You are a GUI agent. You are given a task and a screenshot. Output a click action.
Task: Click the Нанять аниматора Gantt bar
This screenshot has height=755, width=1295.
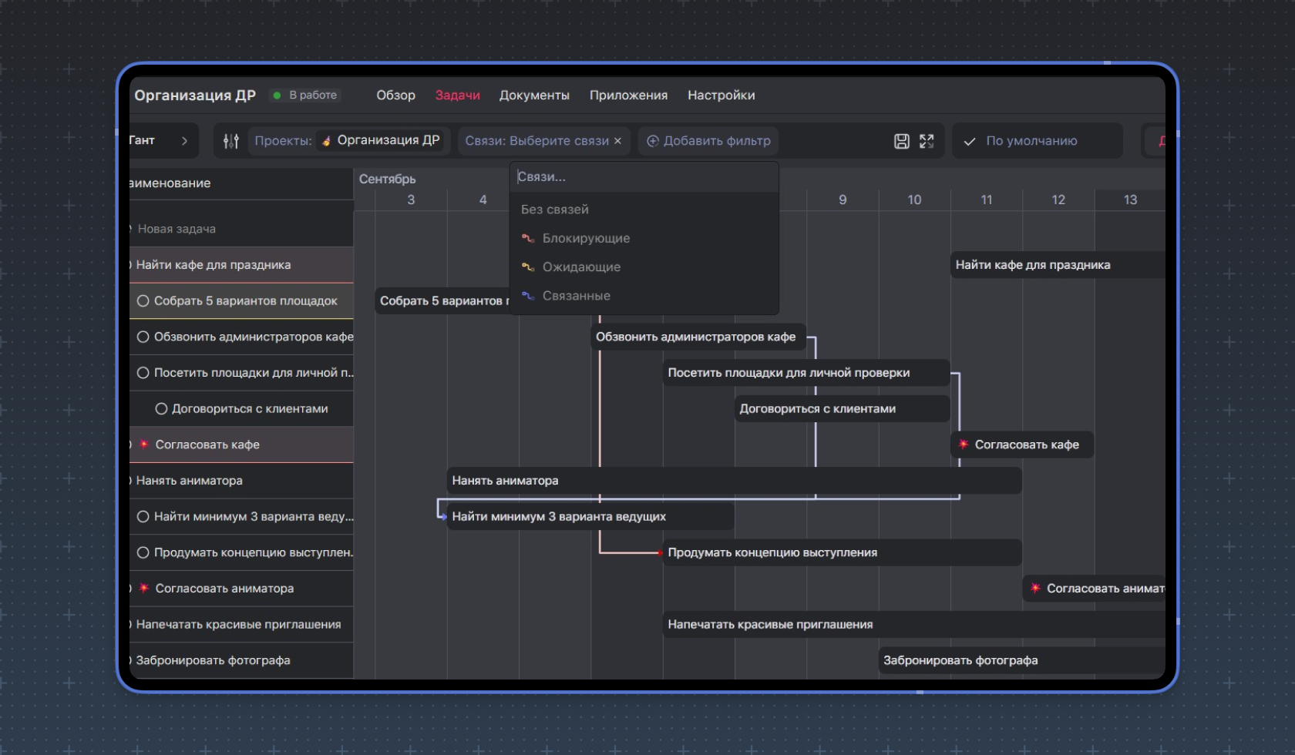[732, 481]
